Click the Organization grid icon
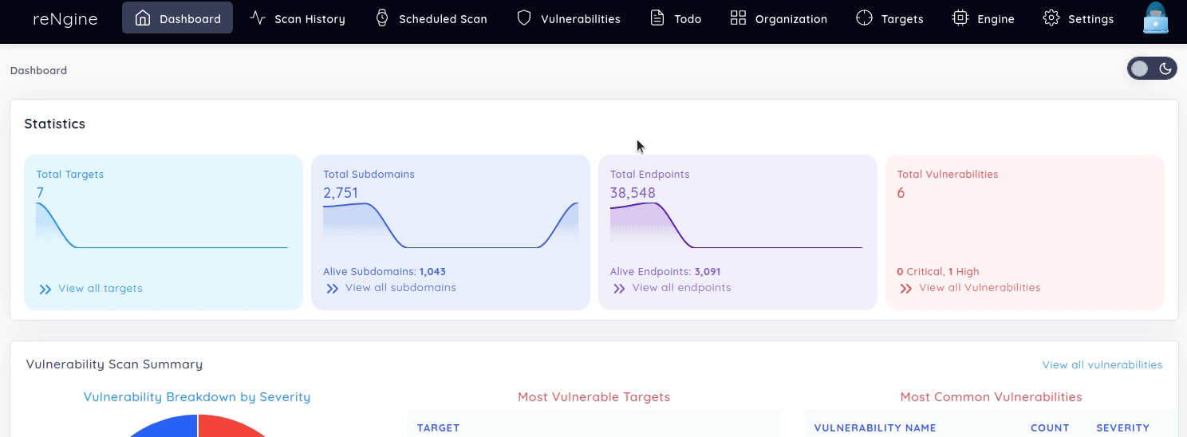Image resolution: width=1187 pixels, height=437 pixels. [x=738, y=18]
